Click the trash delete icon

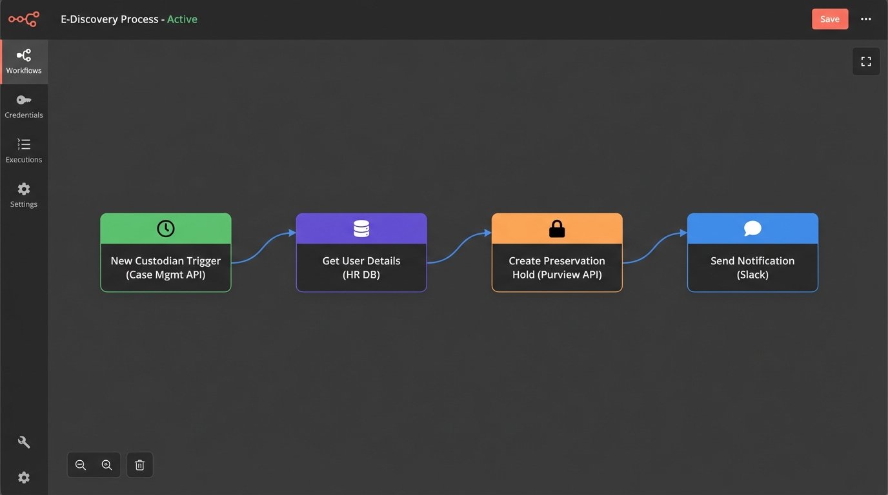[139, 464]
